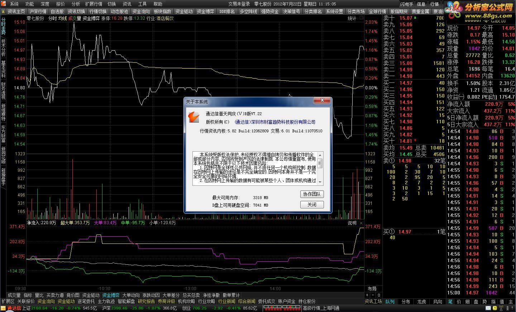Select the 成交量 indicator tab at the bottom
The image size is (516, 312).
click(x=14, y=295)
